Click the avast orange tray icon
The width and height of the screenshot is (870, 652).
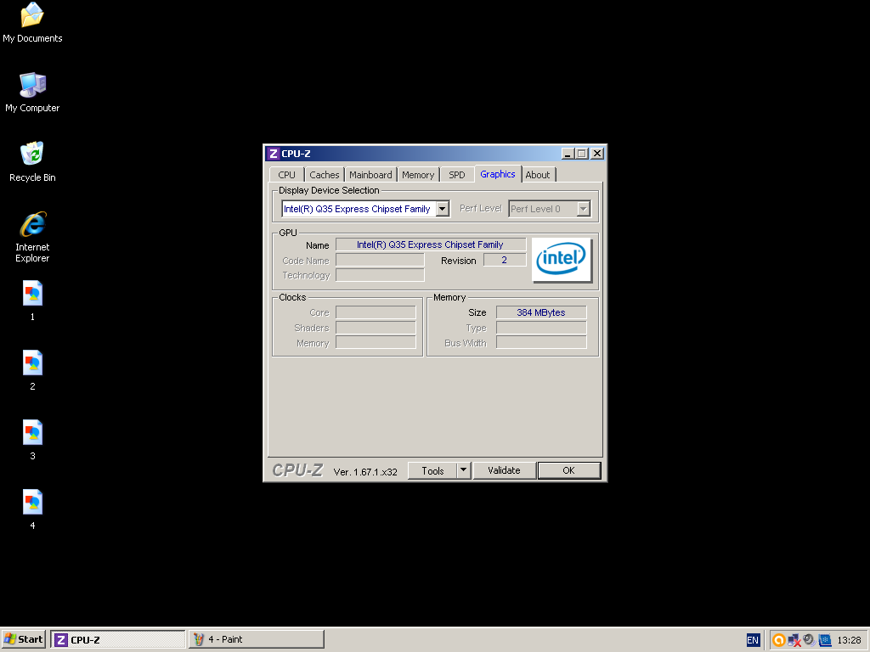778,640
